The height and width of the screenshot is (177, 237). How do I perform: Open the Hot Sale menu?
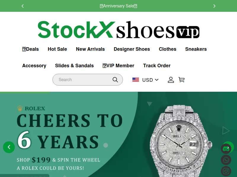57,49
